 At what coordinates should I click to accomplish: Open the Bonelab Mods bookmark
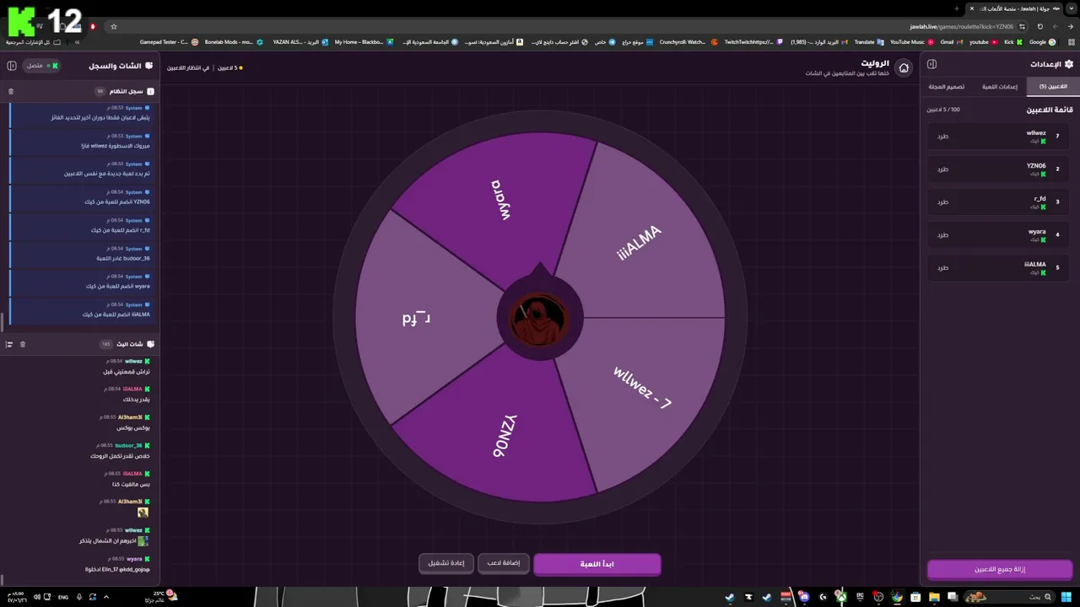pos(234,41)
